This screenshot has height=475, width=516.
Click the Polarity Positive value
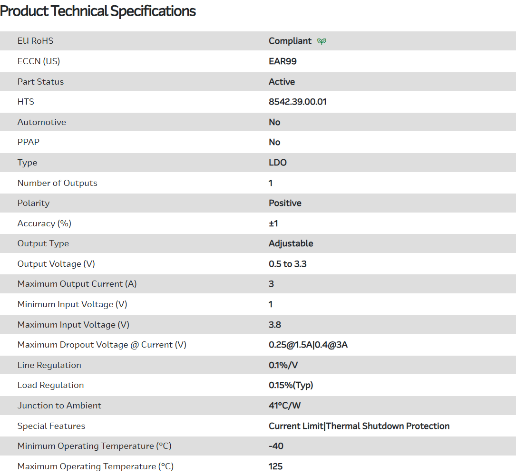click(285, 203)
